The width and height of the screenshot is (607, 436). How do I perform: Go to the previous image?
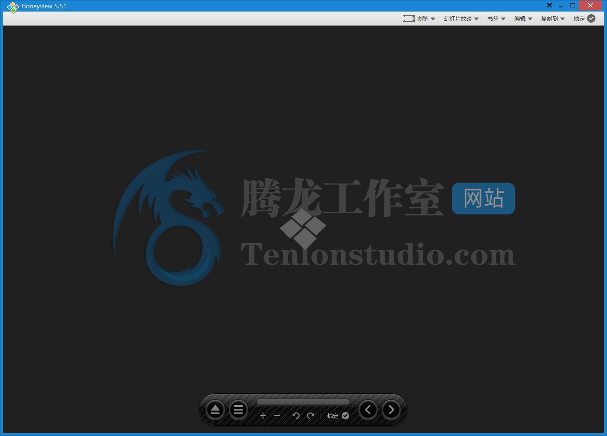(368, 410)
